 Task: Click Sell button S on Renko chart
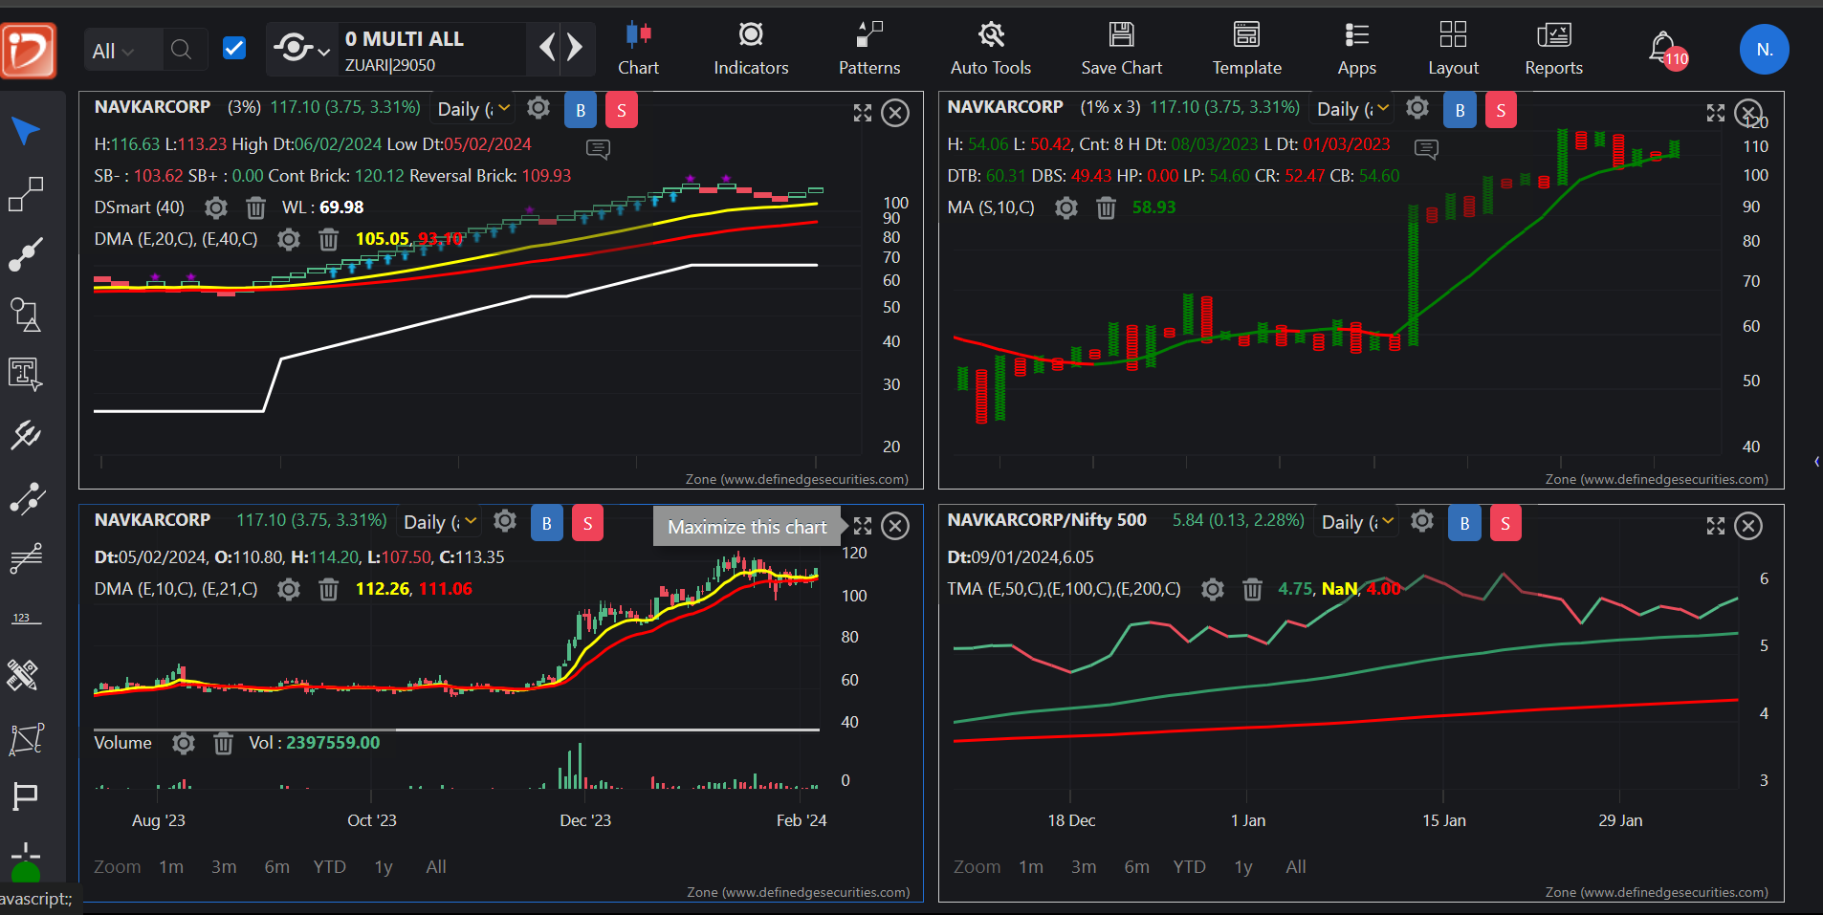(x=622, y=110)
